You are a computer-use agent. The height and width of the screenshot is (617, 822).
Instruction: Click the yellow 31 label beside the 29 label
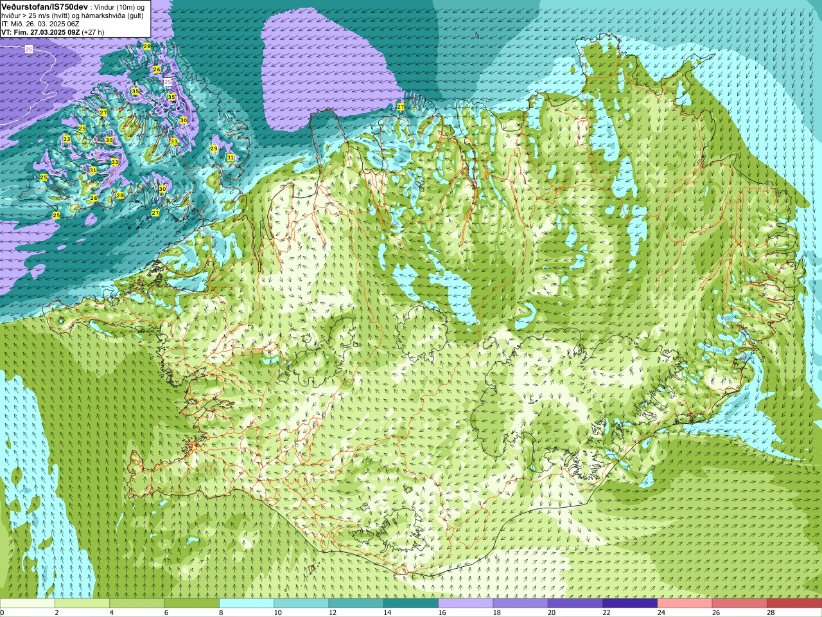[230, 157]
